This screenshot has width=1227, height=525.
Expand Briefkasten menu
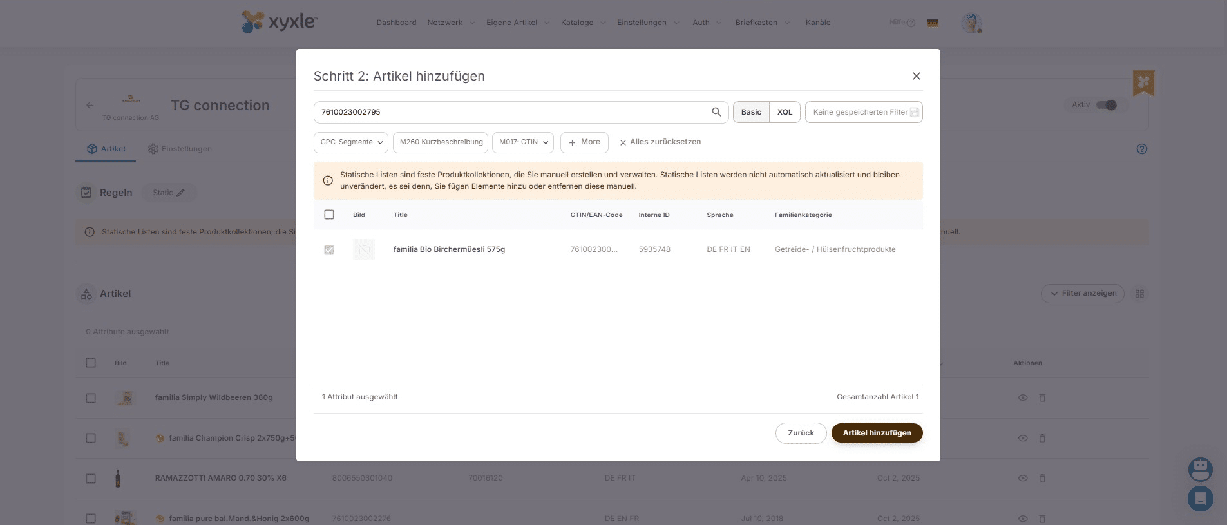[763, 23]
